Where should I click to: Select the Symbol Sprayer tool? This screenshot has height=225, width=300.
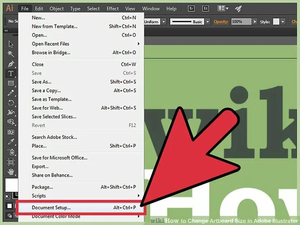coord(11,152)
